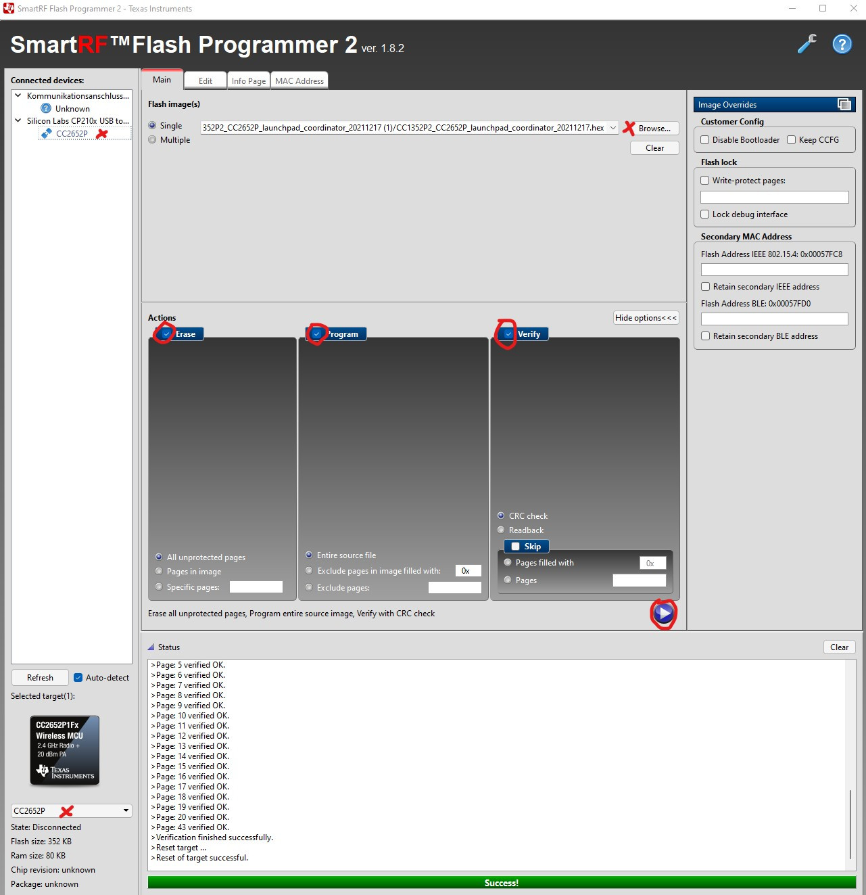Collapse the Status panel triangle
Image resolution: width=866 pixels, height=895 pixels.
(151, 647)
